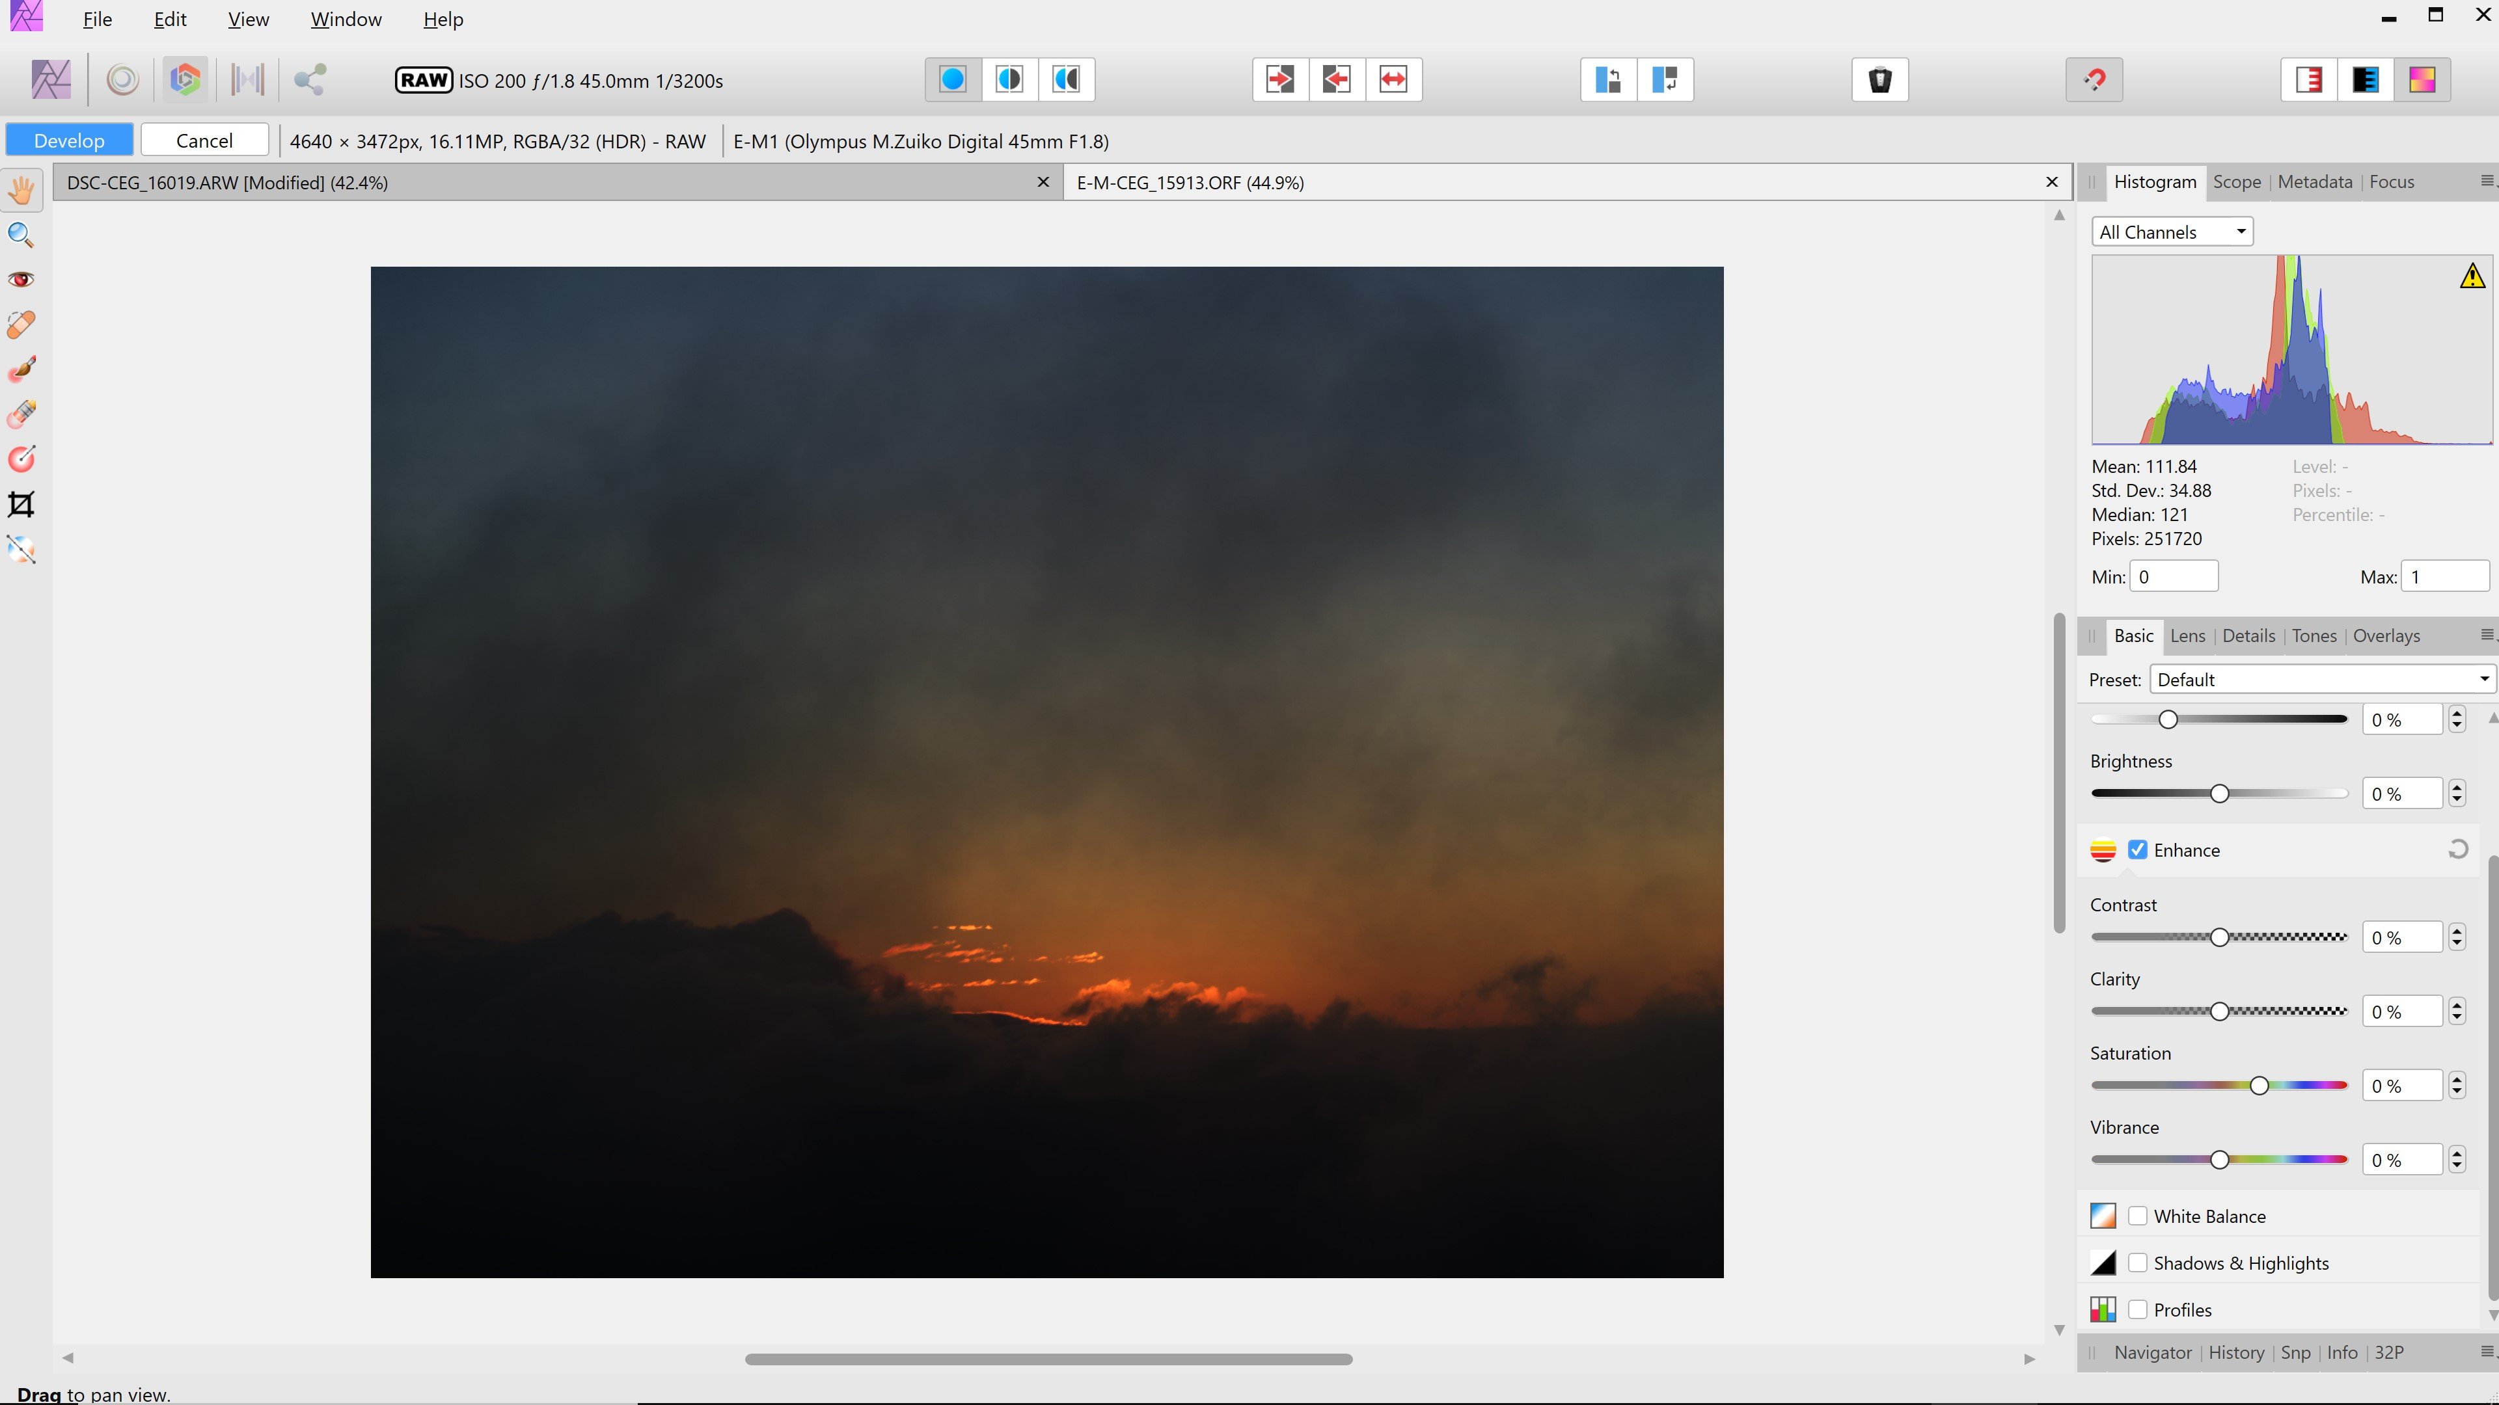The height and width of the screenshot is (1405, 2499).
Task: Switch to Photo Persona icon
Action: (x=51, y=79)
